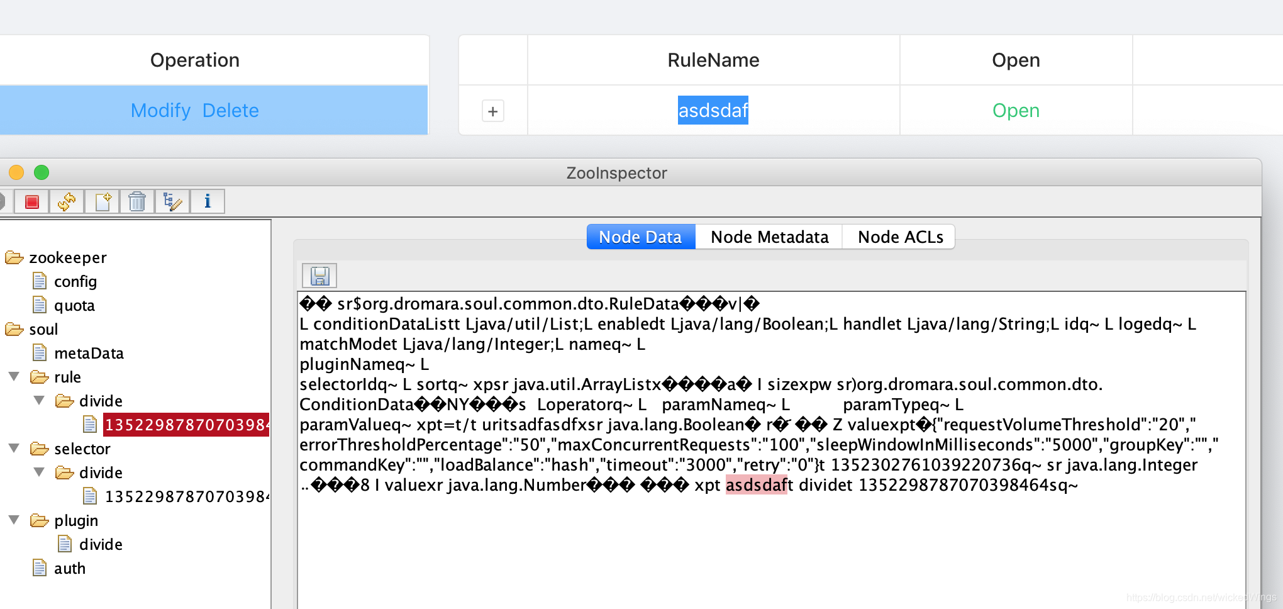Click the red Disconnect toolbar icon
1283x609 pixels.
32,201
